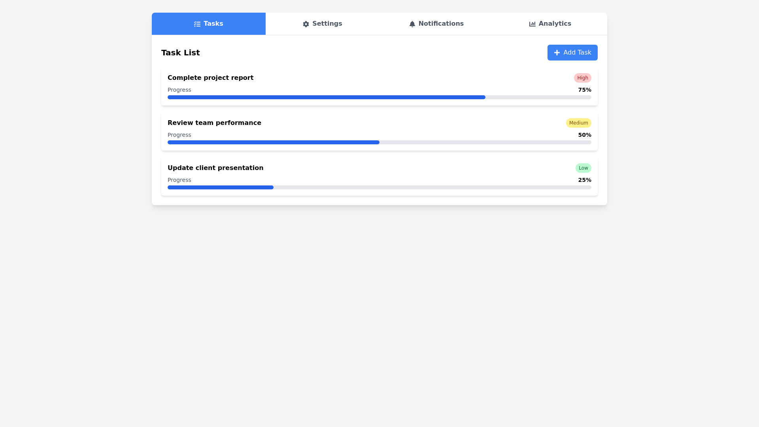759x427 pixels.
Task: Click the Update client presentation progress bar
Action: pos(379,187)
